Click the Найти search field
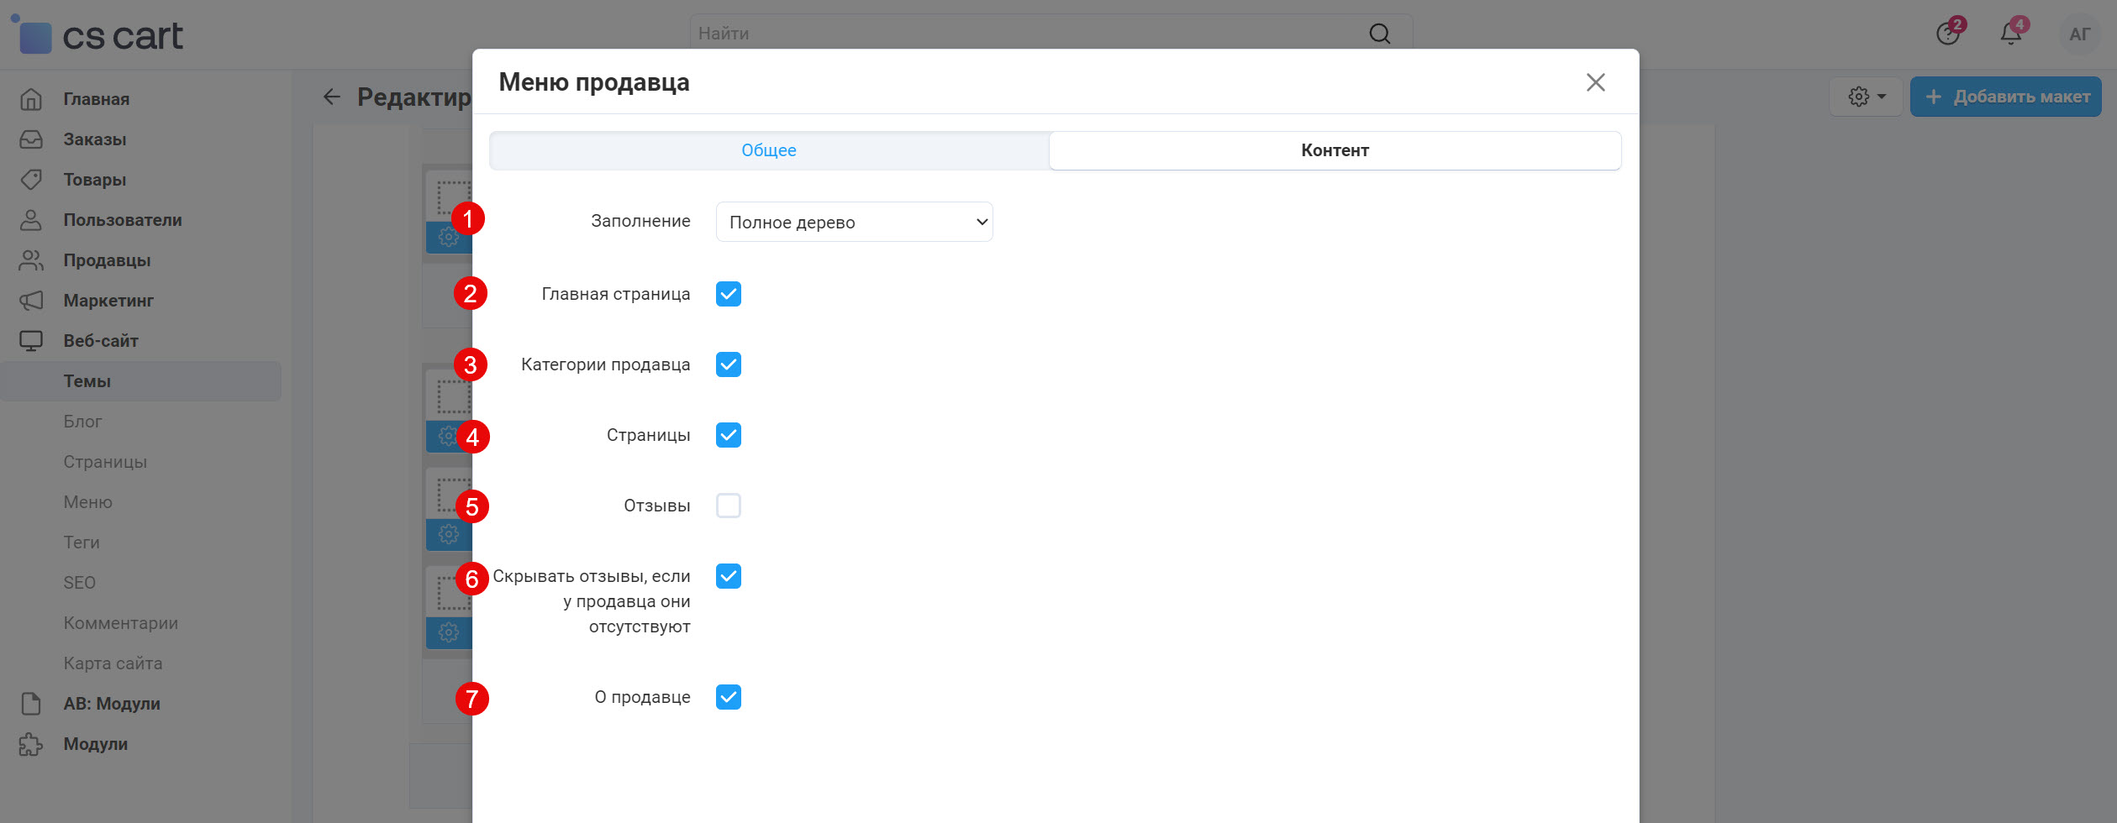 (1025, 34)
